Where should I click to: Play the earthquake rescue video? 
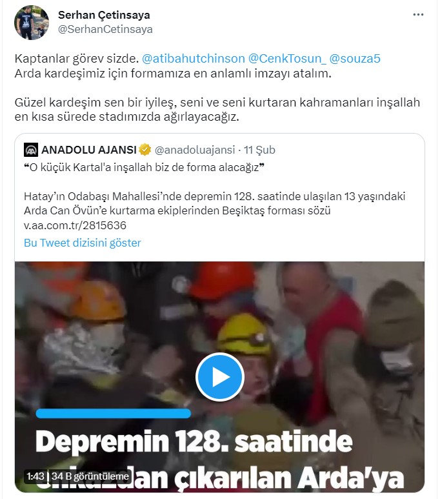pyautogui.click(x=219, y=377)
